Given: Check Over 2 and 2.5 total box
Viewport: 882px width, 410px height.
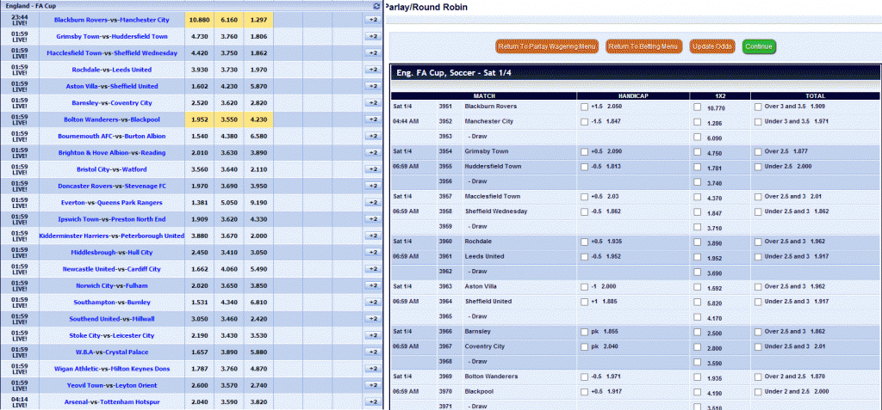Looking at the screenshot, I should [x=758, y=376].
